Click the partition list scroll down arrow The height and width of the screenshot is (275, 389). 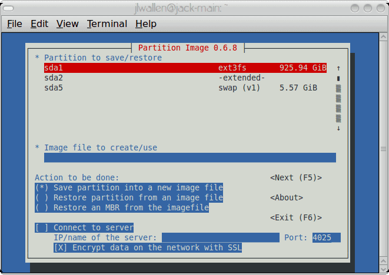coord(338,128)
